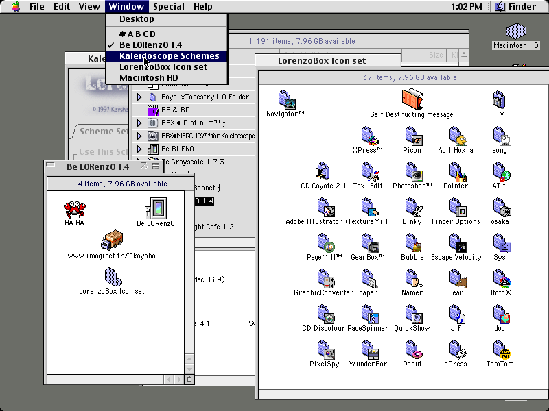This screenshot has width=549, height=411.
Task: Select the TV folder icon
Action: click(x=499, y=99)
